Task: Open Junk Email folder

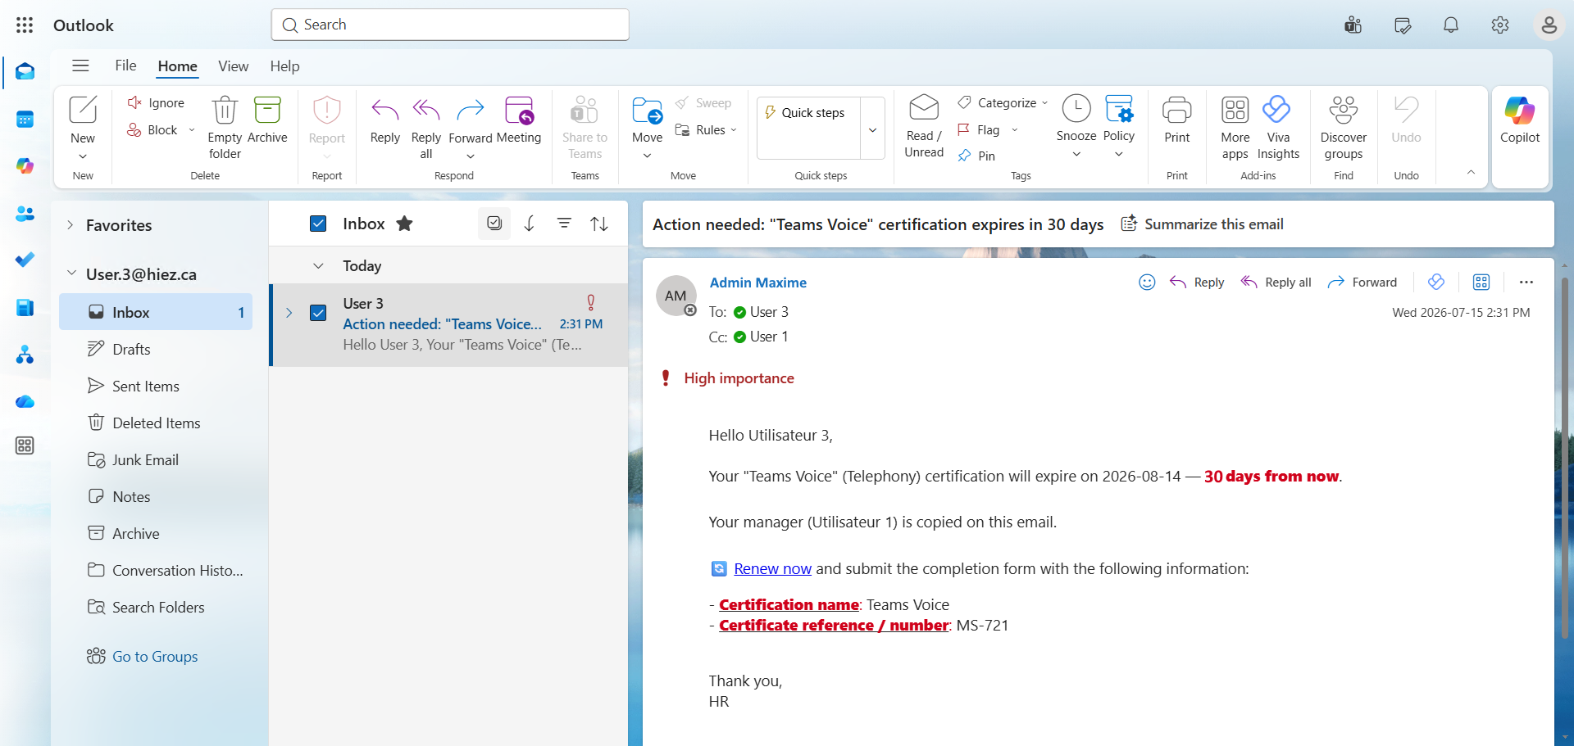Action: click(156, 460)
